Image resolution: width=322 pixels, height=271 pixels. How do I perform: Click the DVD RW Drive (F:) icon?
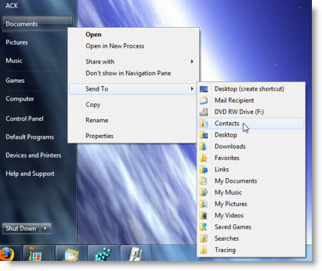click(204, 112)
